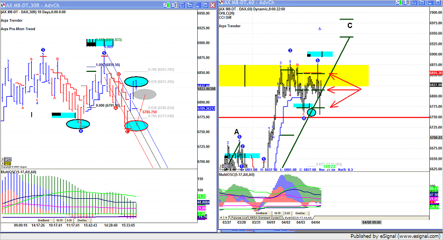Toggle the 10-70 button in the left chart
443x240 pixels.
click(59, 220)
